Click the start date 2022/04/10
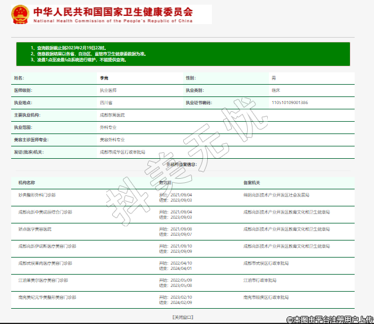374x324 pixels. (x=181, y=263)
